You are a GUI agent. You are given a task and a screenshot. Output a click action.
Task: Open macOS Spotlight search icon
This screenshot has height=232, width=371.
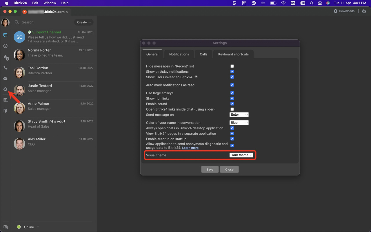(x=312, y=3)
